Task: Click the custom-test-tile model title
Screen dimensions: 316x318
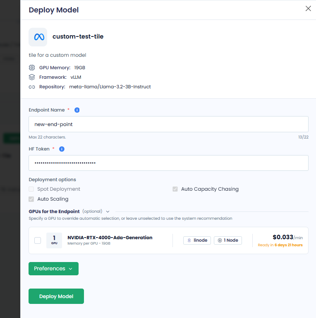Action: [x=78, y=36]
